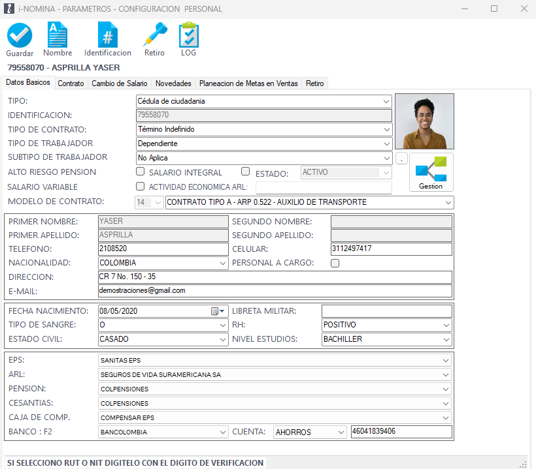Enable the Salario Variable checkbox
This screenshot has width=536, height=469.
(140, 187)
